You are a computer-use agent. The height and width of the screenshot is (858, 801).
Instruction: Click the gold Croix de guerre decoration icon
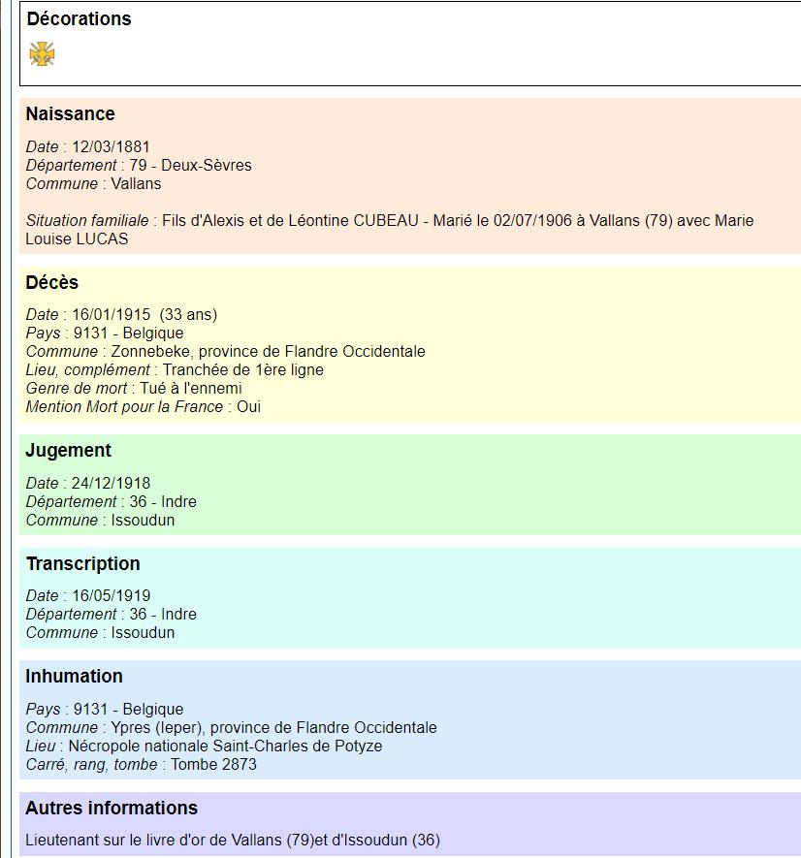42,53
